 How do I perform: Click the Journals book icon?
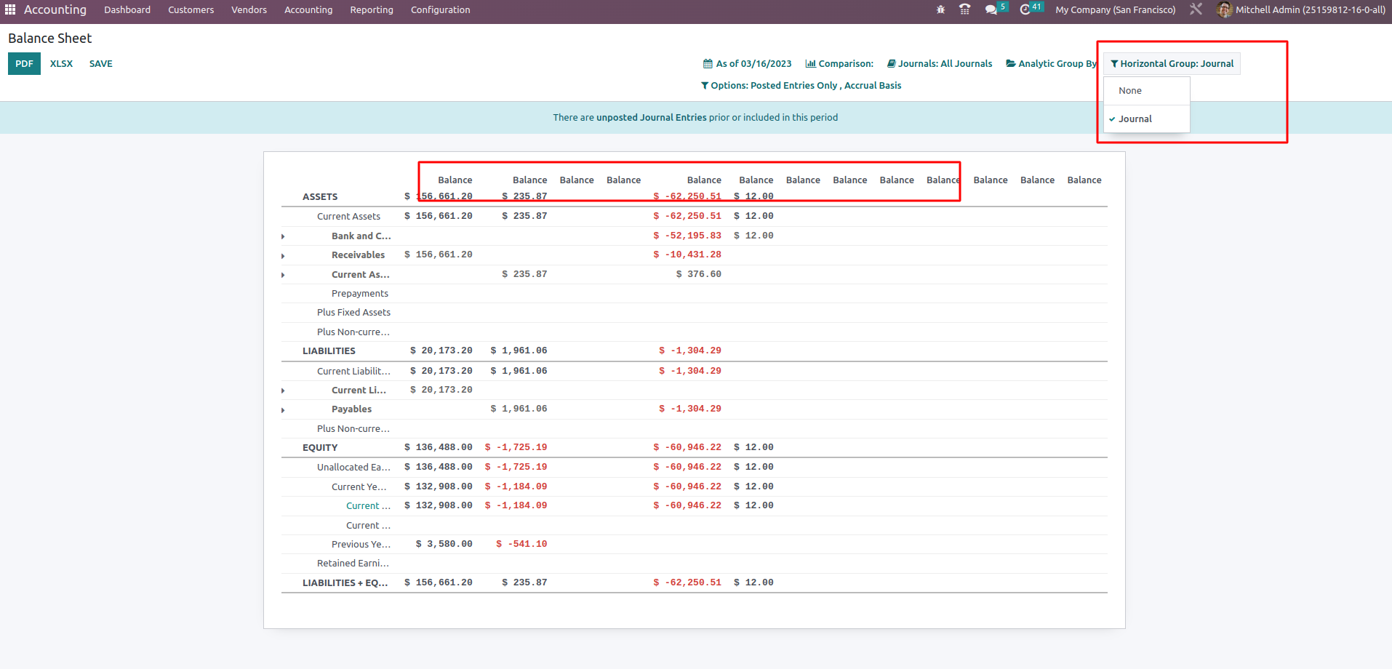(890, 63)
